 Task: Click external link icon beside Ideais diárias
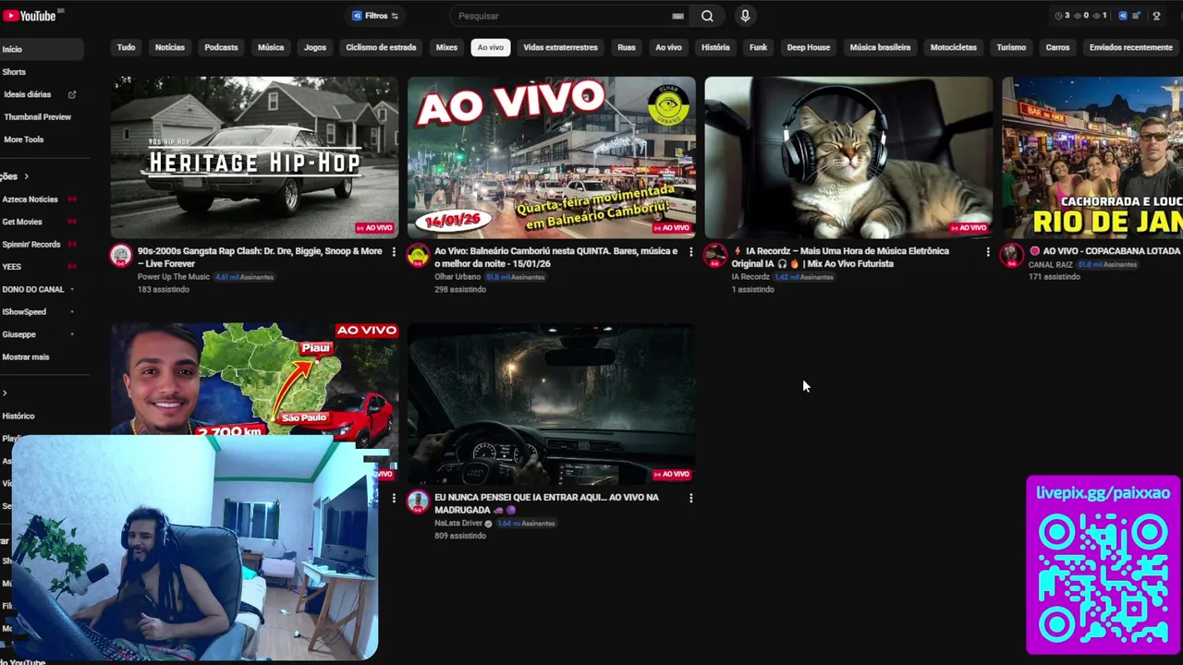[72, 94]
